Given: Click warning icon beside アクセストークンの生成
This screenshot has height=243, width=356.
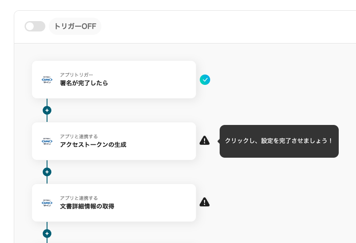Looking at the screenshot, I should click(x=205, y=140).
